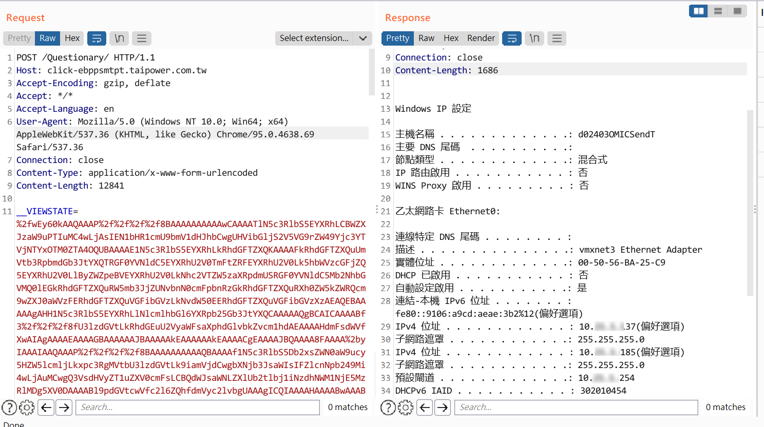
Task: Click MAC address 00-50-56-BA-25-C9
Action: pyautogui.click(x=622, y=262)
